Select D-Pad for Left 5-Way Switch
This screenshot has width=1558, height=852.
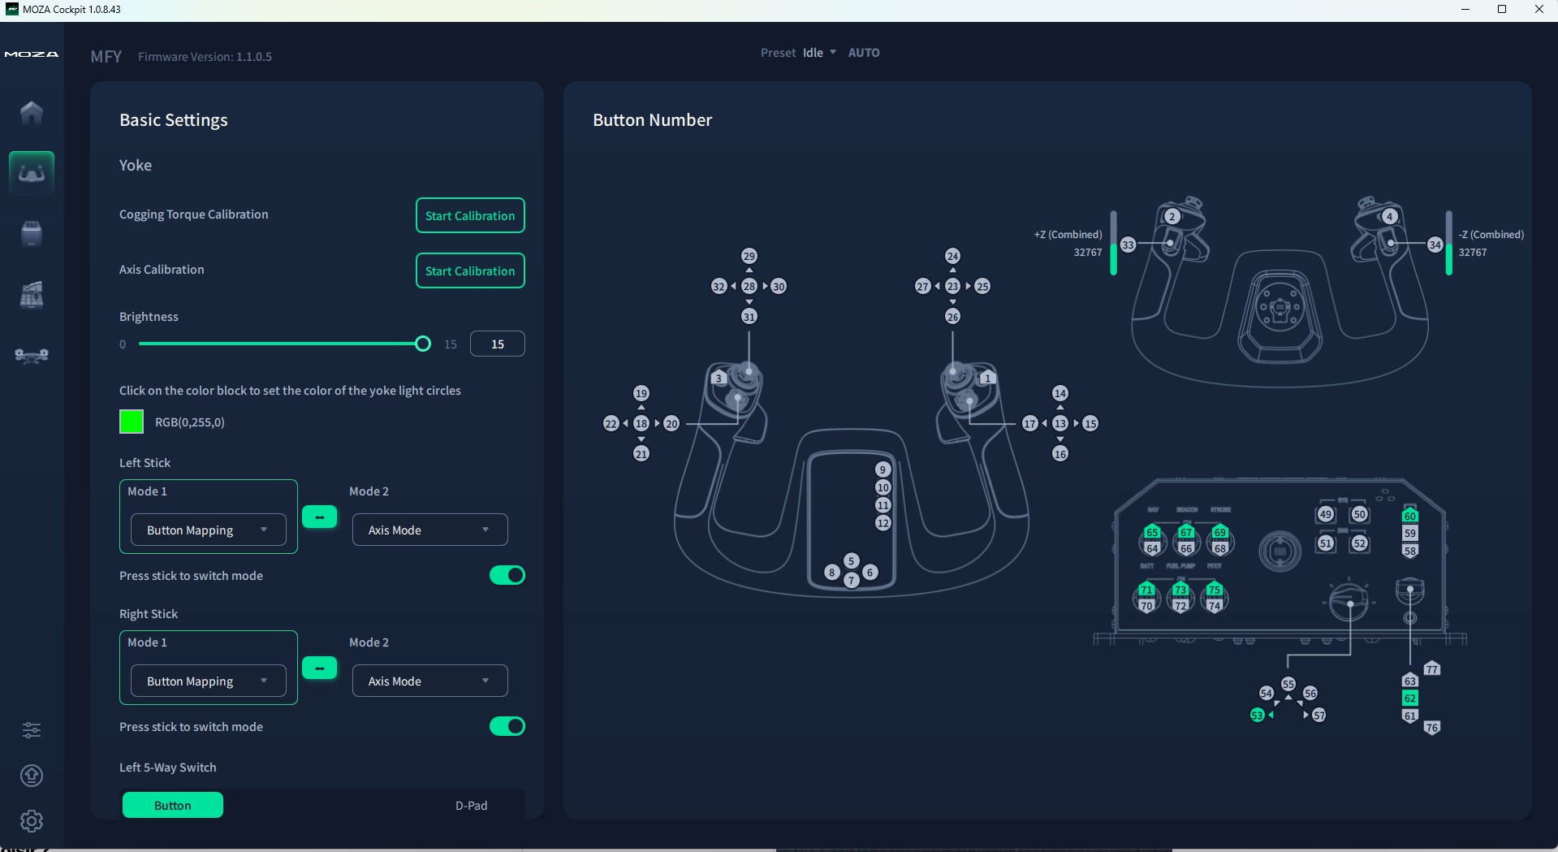[471, 806]
